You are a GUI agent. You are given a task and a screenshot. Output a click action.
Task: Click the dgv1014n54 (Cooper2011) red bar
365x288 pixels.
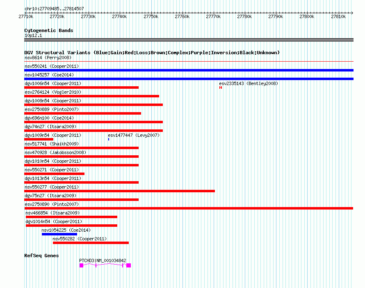coord(71,226)
